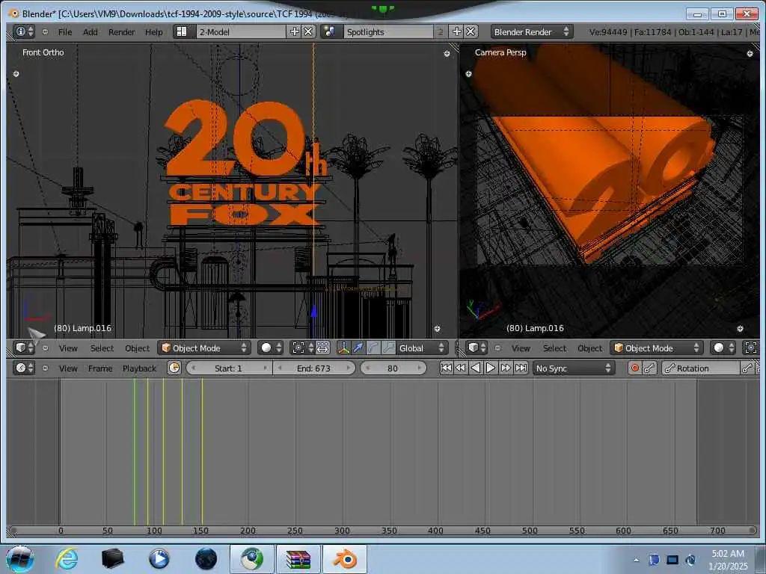Open Camera viewport shading selector
This screenshot has width=766, height=574.
[x=723, y=348]
